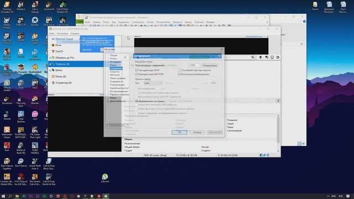Click the chat bubble icon in uTorrent toolbar
This screenshot has height=199, width=354.
point(267,57)
